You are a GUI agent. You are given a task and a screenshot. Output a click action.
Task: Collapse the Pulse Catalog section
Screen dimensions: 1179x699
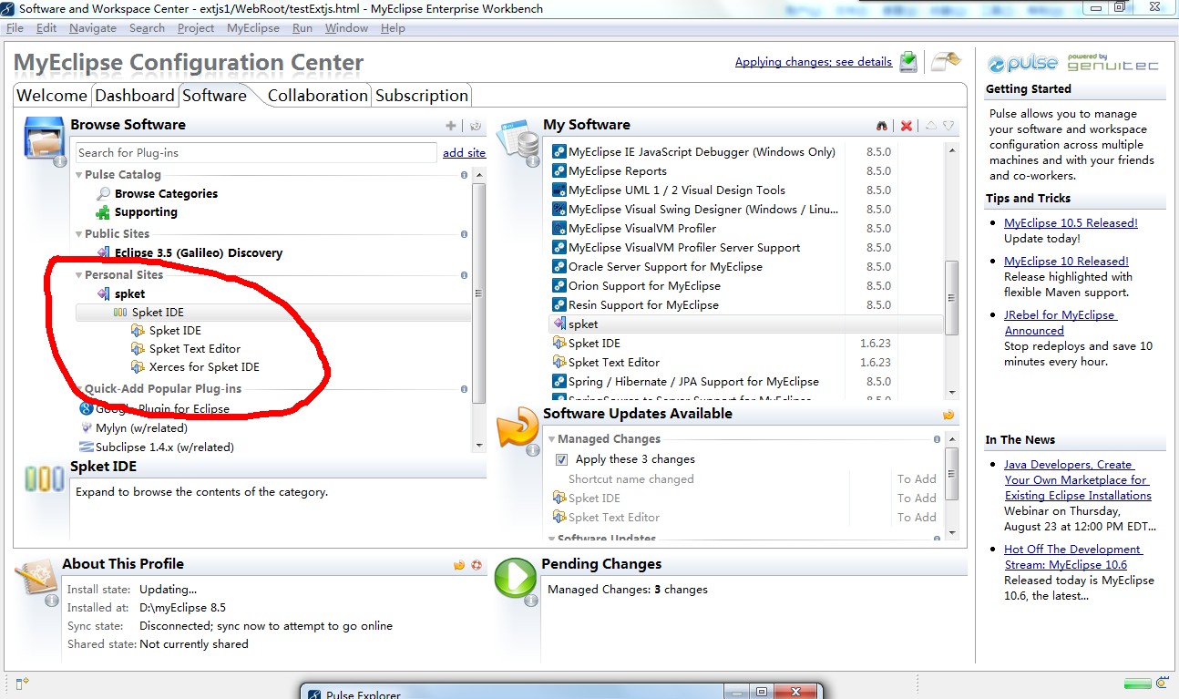79,175
